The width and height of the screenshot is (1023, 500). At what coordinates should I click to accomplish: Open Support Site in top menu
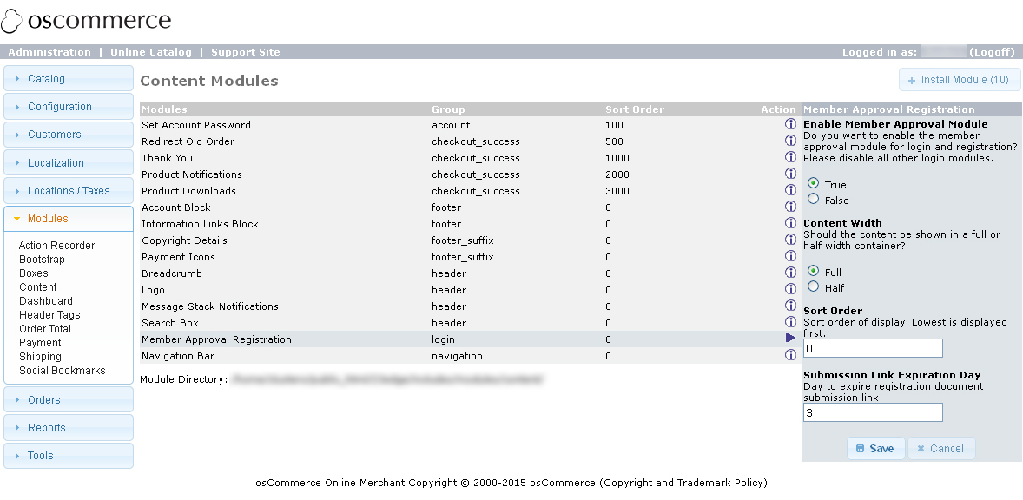(245, 52)
